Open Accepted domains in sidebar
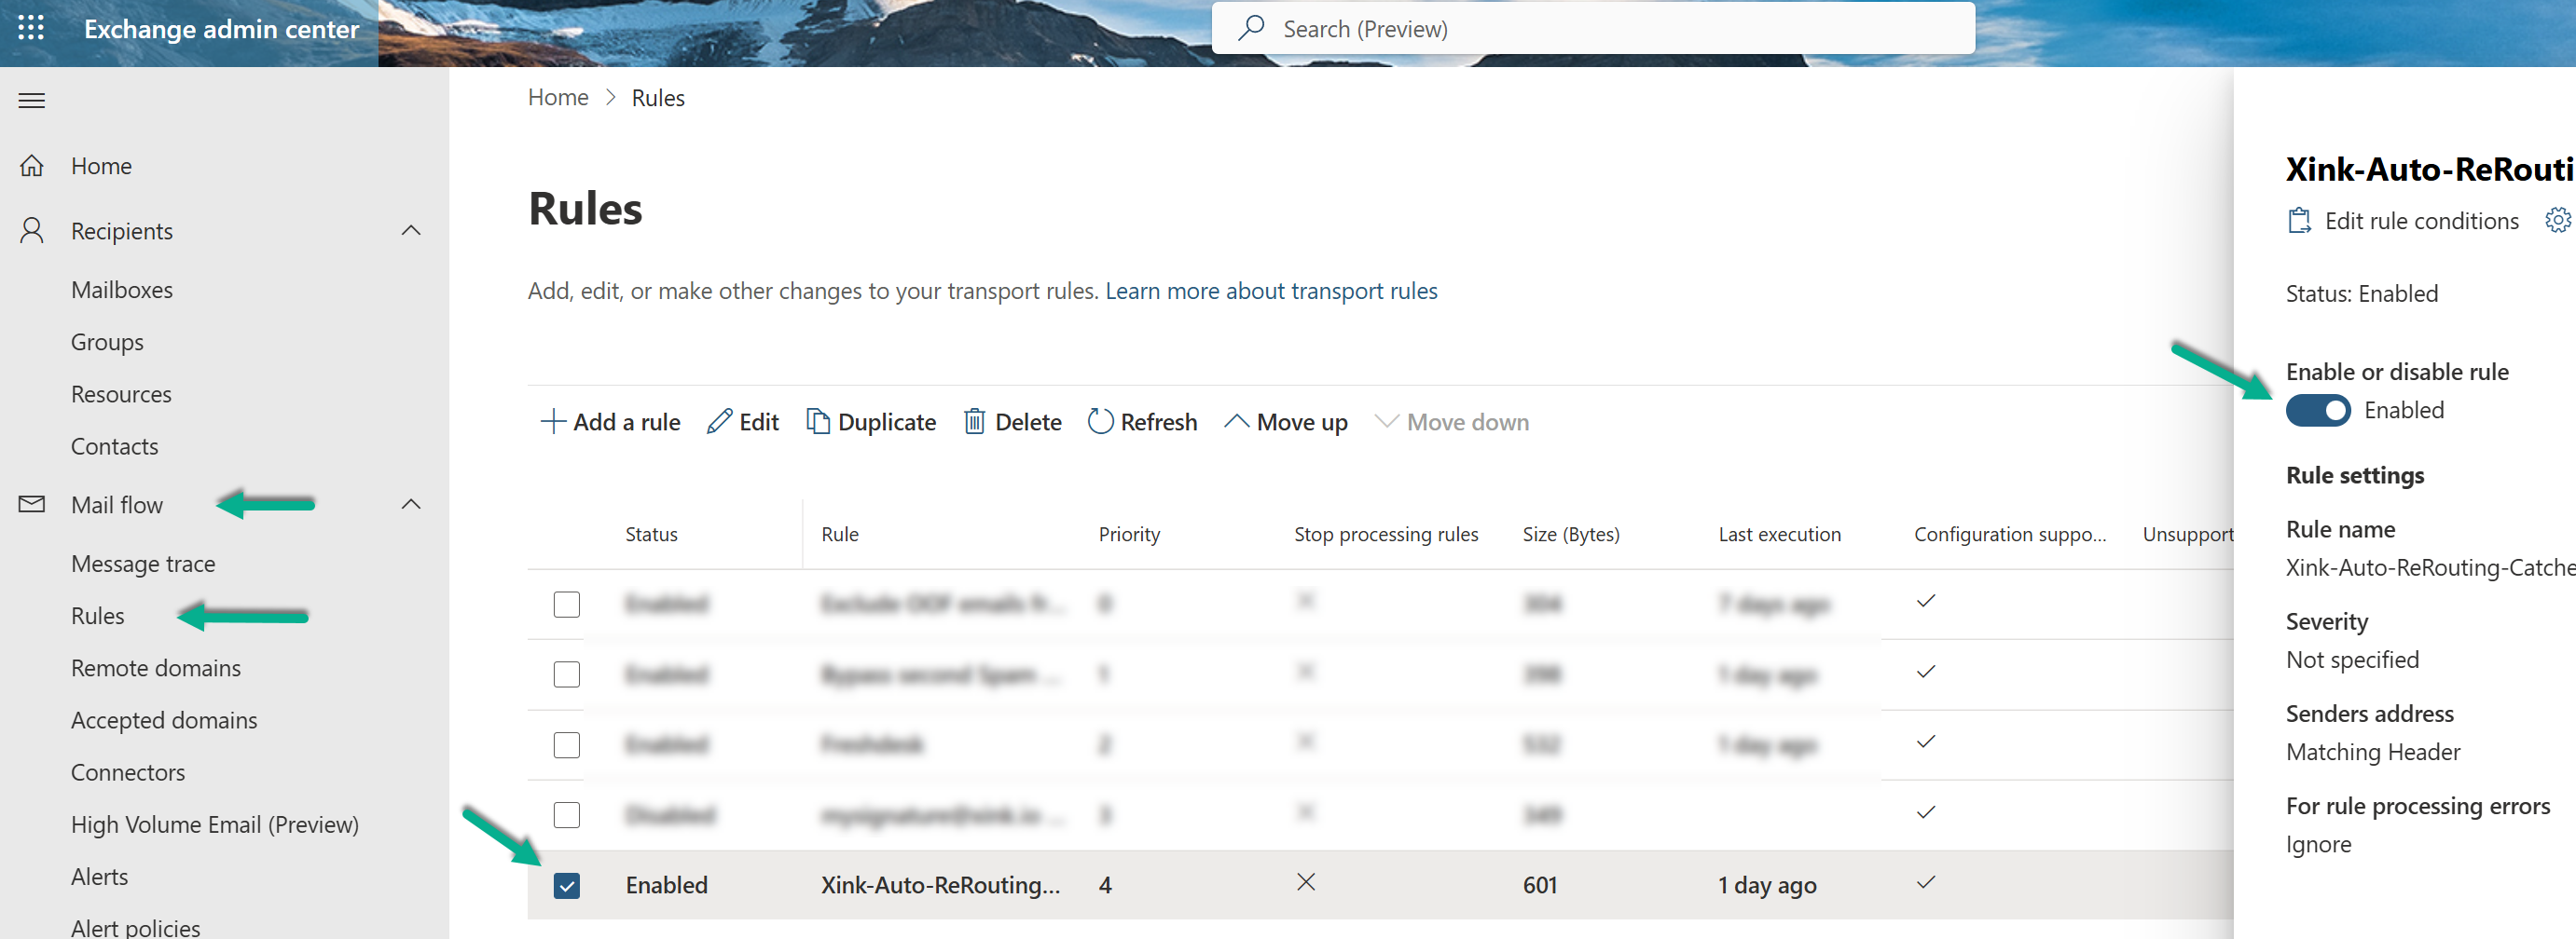The image size is (2576, 939). pyautogui.click(x=164, y=720)
